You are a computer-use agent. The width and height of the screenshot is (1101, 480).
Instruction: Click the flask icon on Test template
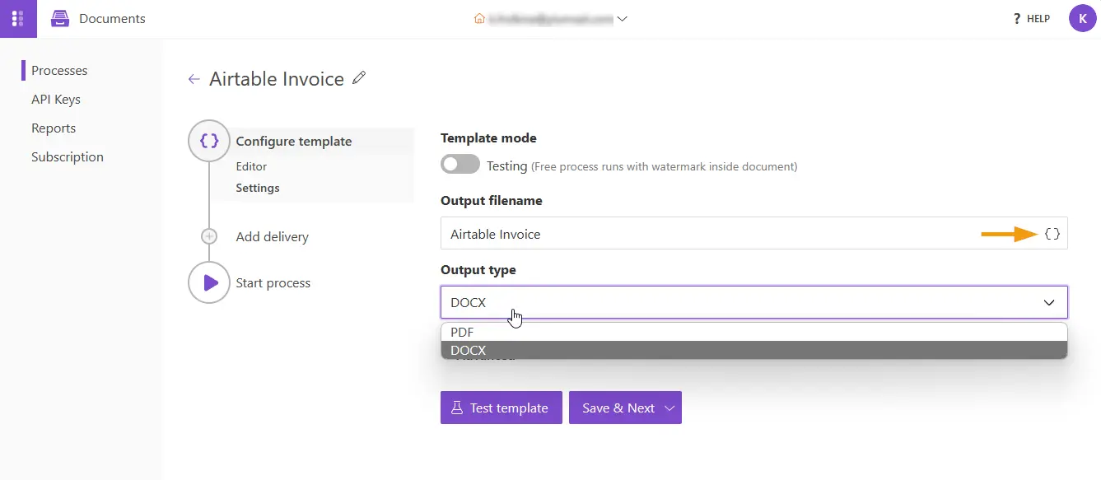455,408
